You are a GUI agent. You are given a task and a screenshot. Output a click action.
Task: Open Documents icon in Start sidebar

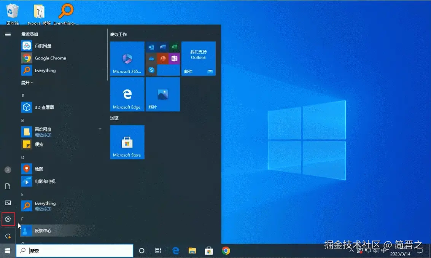click(8, 186)
